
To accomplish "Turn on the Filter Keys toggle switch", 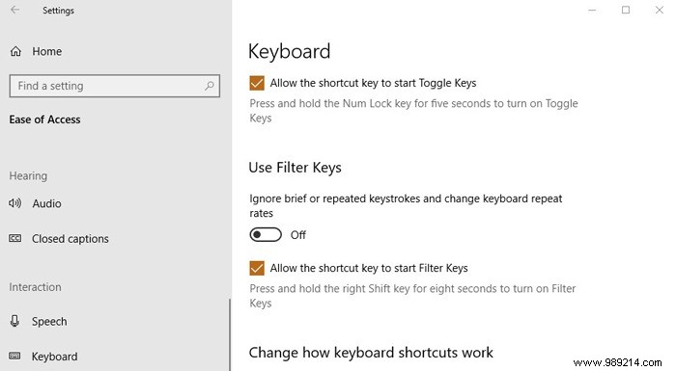I will coord(266,234).
